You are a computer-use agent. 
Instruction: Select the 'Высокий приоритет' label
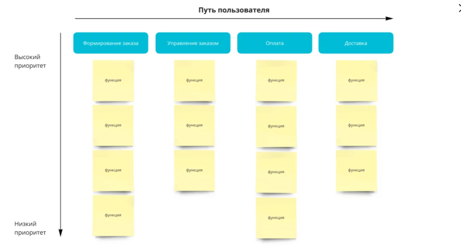tap(30, 61)
